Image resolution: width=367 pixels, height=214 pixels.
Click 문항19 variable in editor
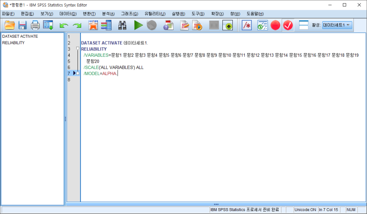coord(352,55)
